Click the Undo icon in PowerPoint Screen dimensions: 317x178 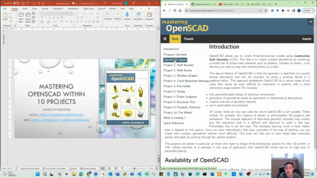pyautogui.click(x=28, y=3)
